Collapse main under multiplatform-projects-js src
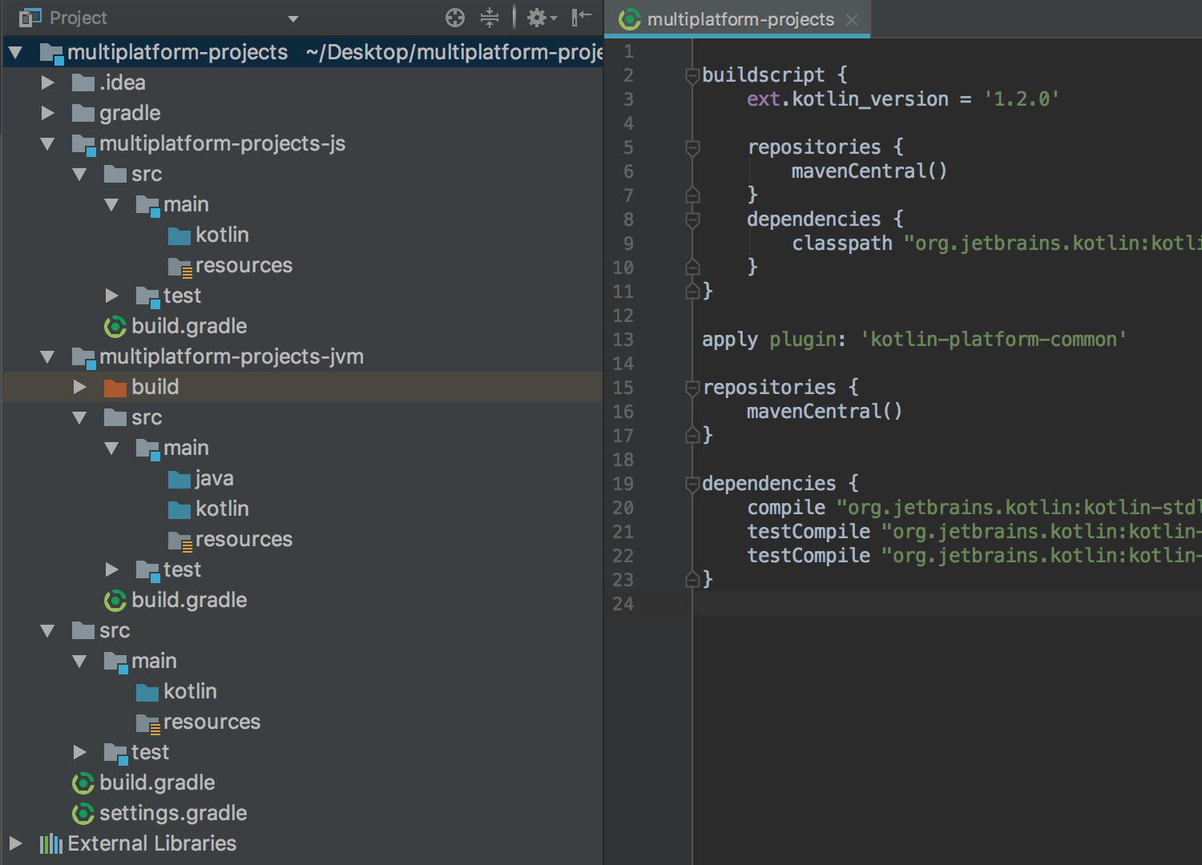This screenshot has height=865, width=1202. click(x=111, y=205)
